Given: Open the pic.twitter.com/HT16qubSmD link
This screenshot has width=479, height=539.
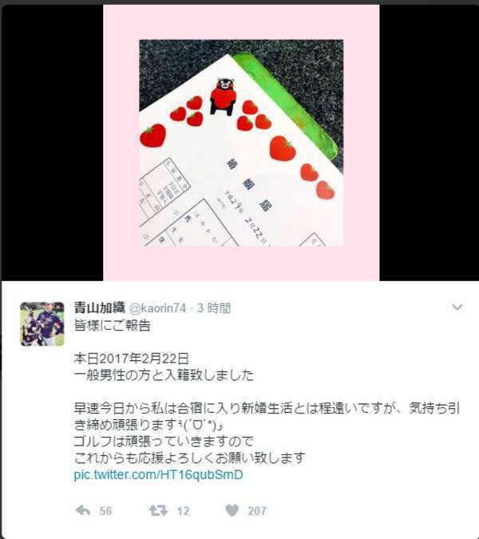Looking at the screenshot, I should (x=158, y=474).
